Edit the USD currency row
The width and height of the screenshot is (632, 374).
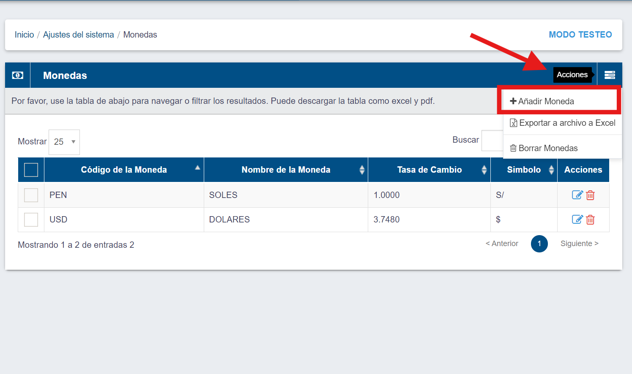click(x=577, y=219)
